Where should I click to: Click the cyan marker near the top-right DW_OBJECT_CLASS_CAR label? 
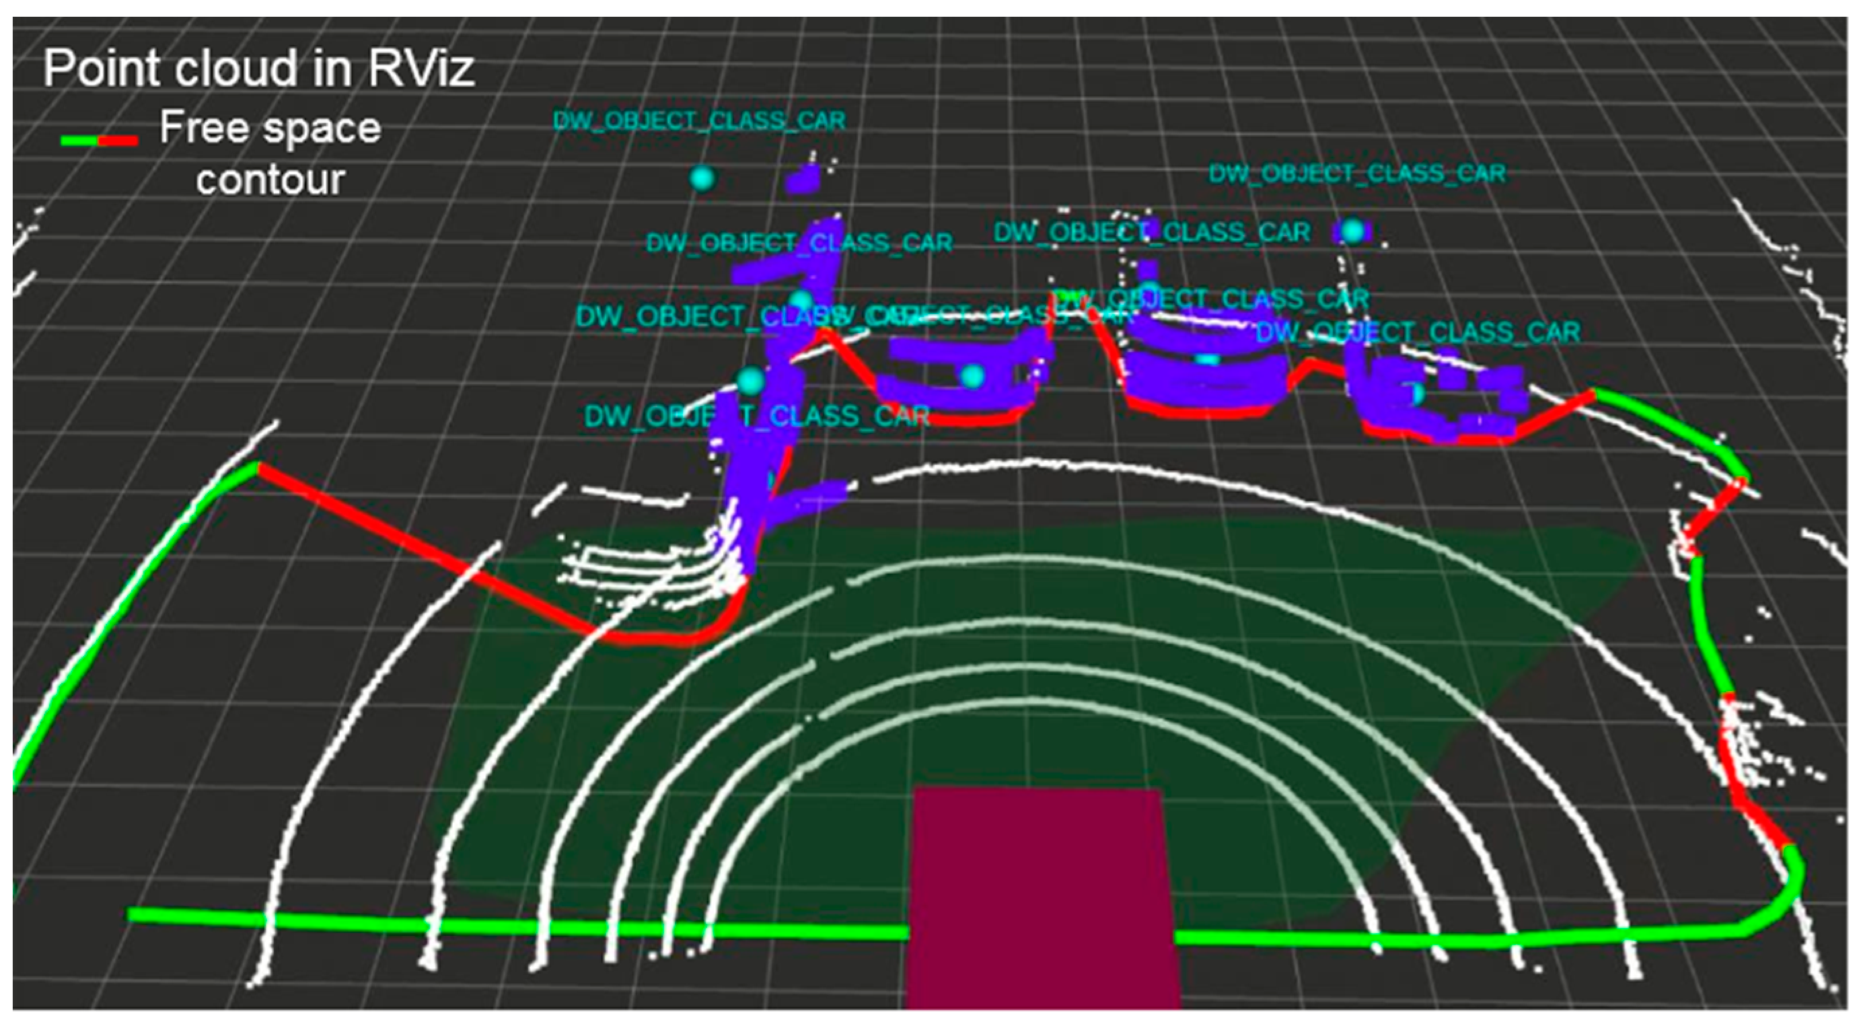click(x=1350, y=233)
